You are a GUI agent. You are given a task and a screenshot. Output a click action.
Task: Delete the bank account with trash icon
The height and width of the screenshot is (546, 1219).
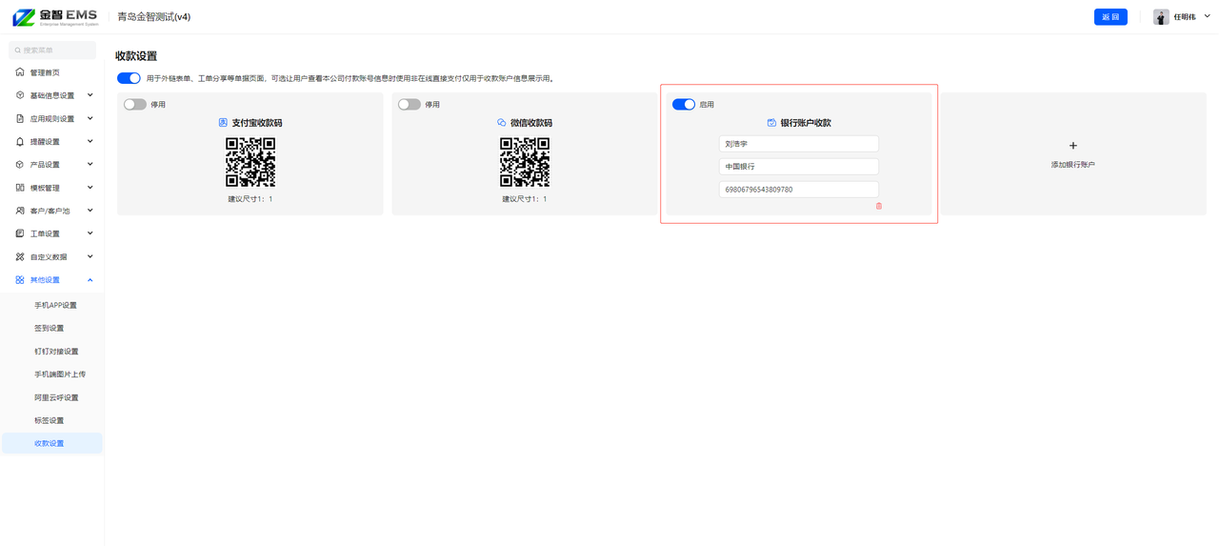click(879, 206)
